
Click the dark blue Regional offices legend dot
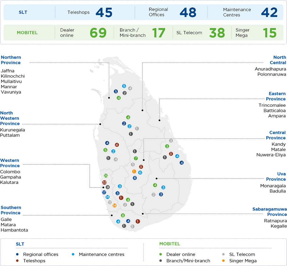coord(17,254)
